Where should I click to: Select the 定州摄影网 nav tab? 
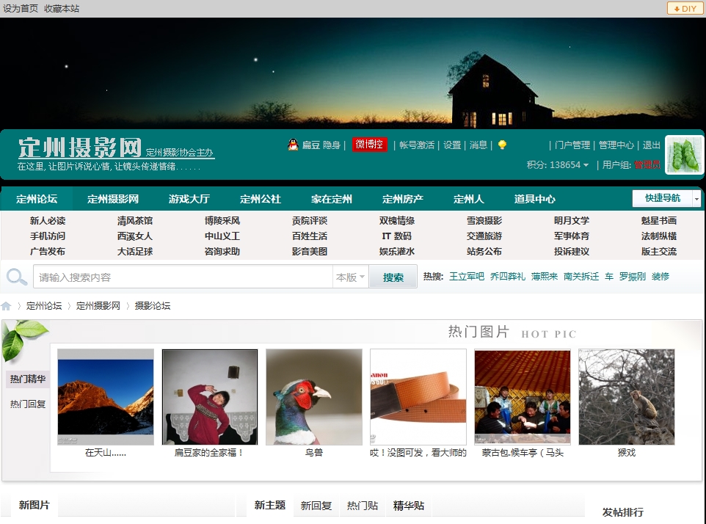[113, 199]
